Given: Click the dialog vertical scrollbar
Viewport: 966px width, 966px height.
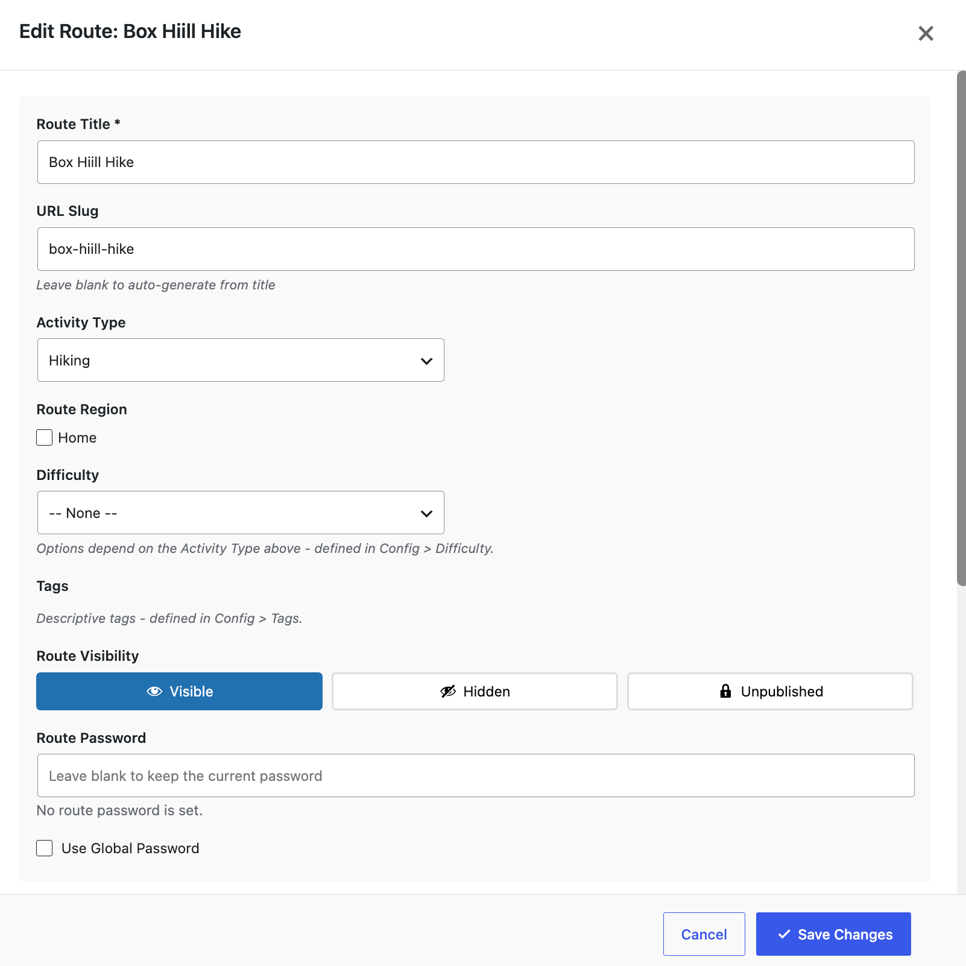Looking at the screenshot, I should tap(961, 329).
